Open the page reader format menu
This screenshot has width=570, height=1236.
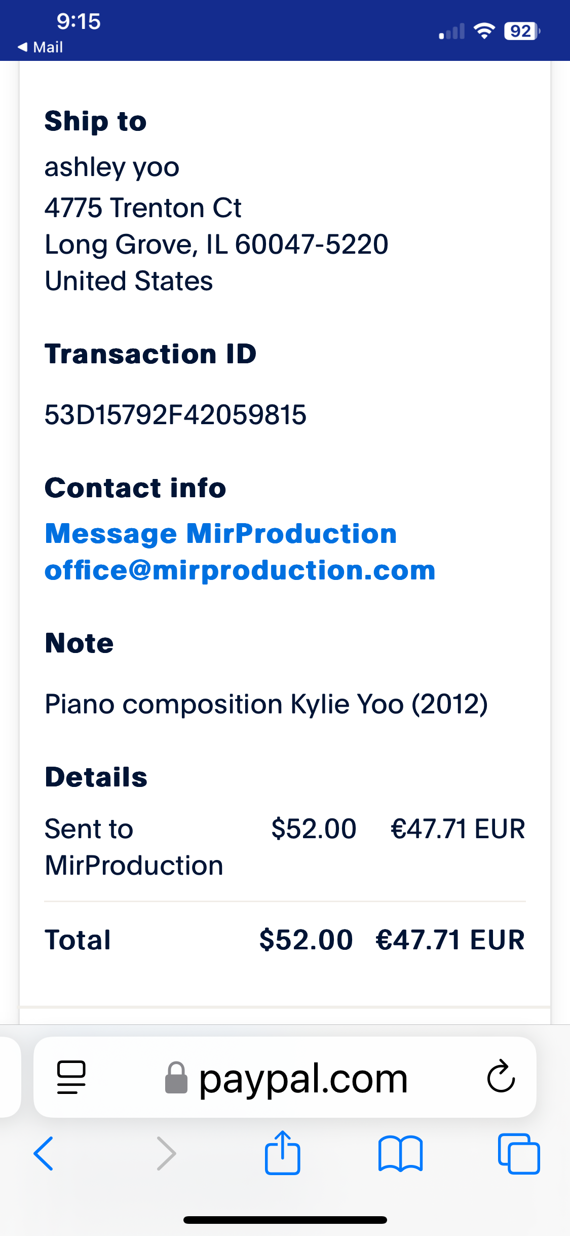pyautogui.click(x=71, y=1077)
